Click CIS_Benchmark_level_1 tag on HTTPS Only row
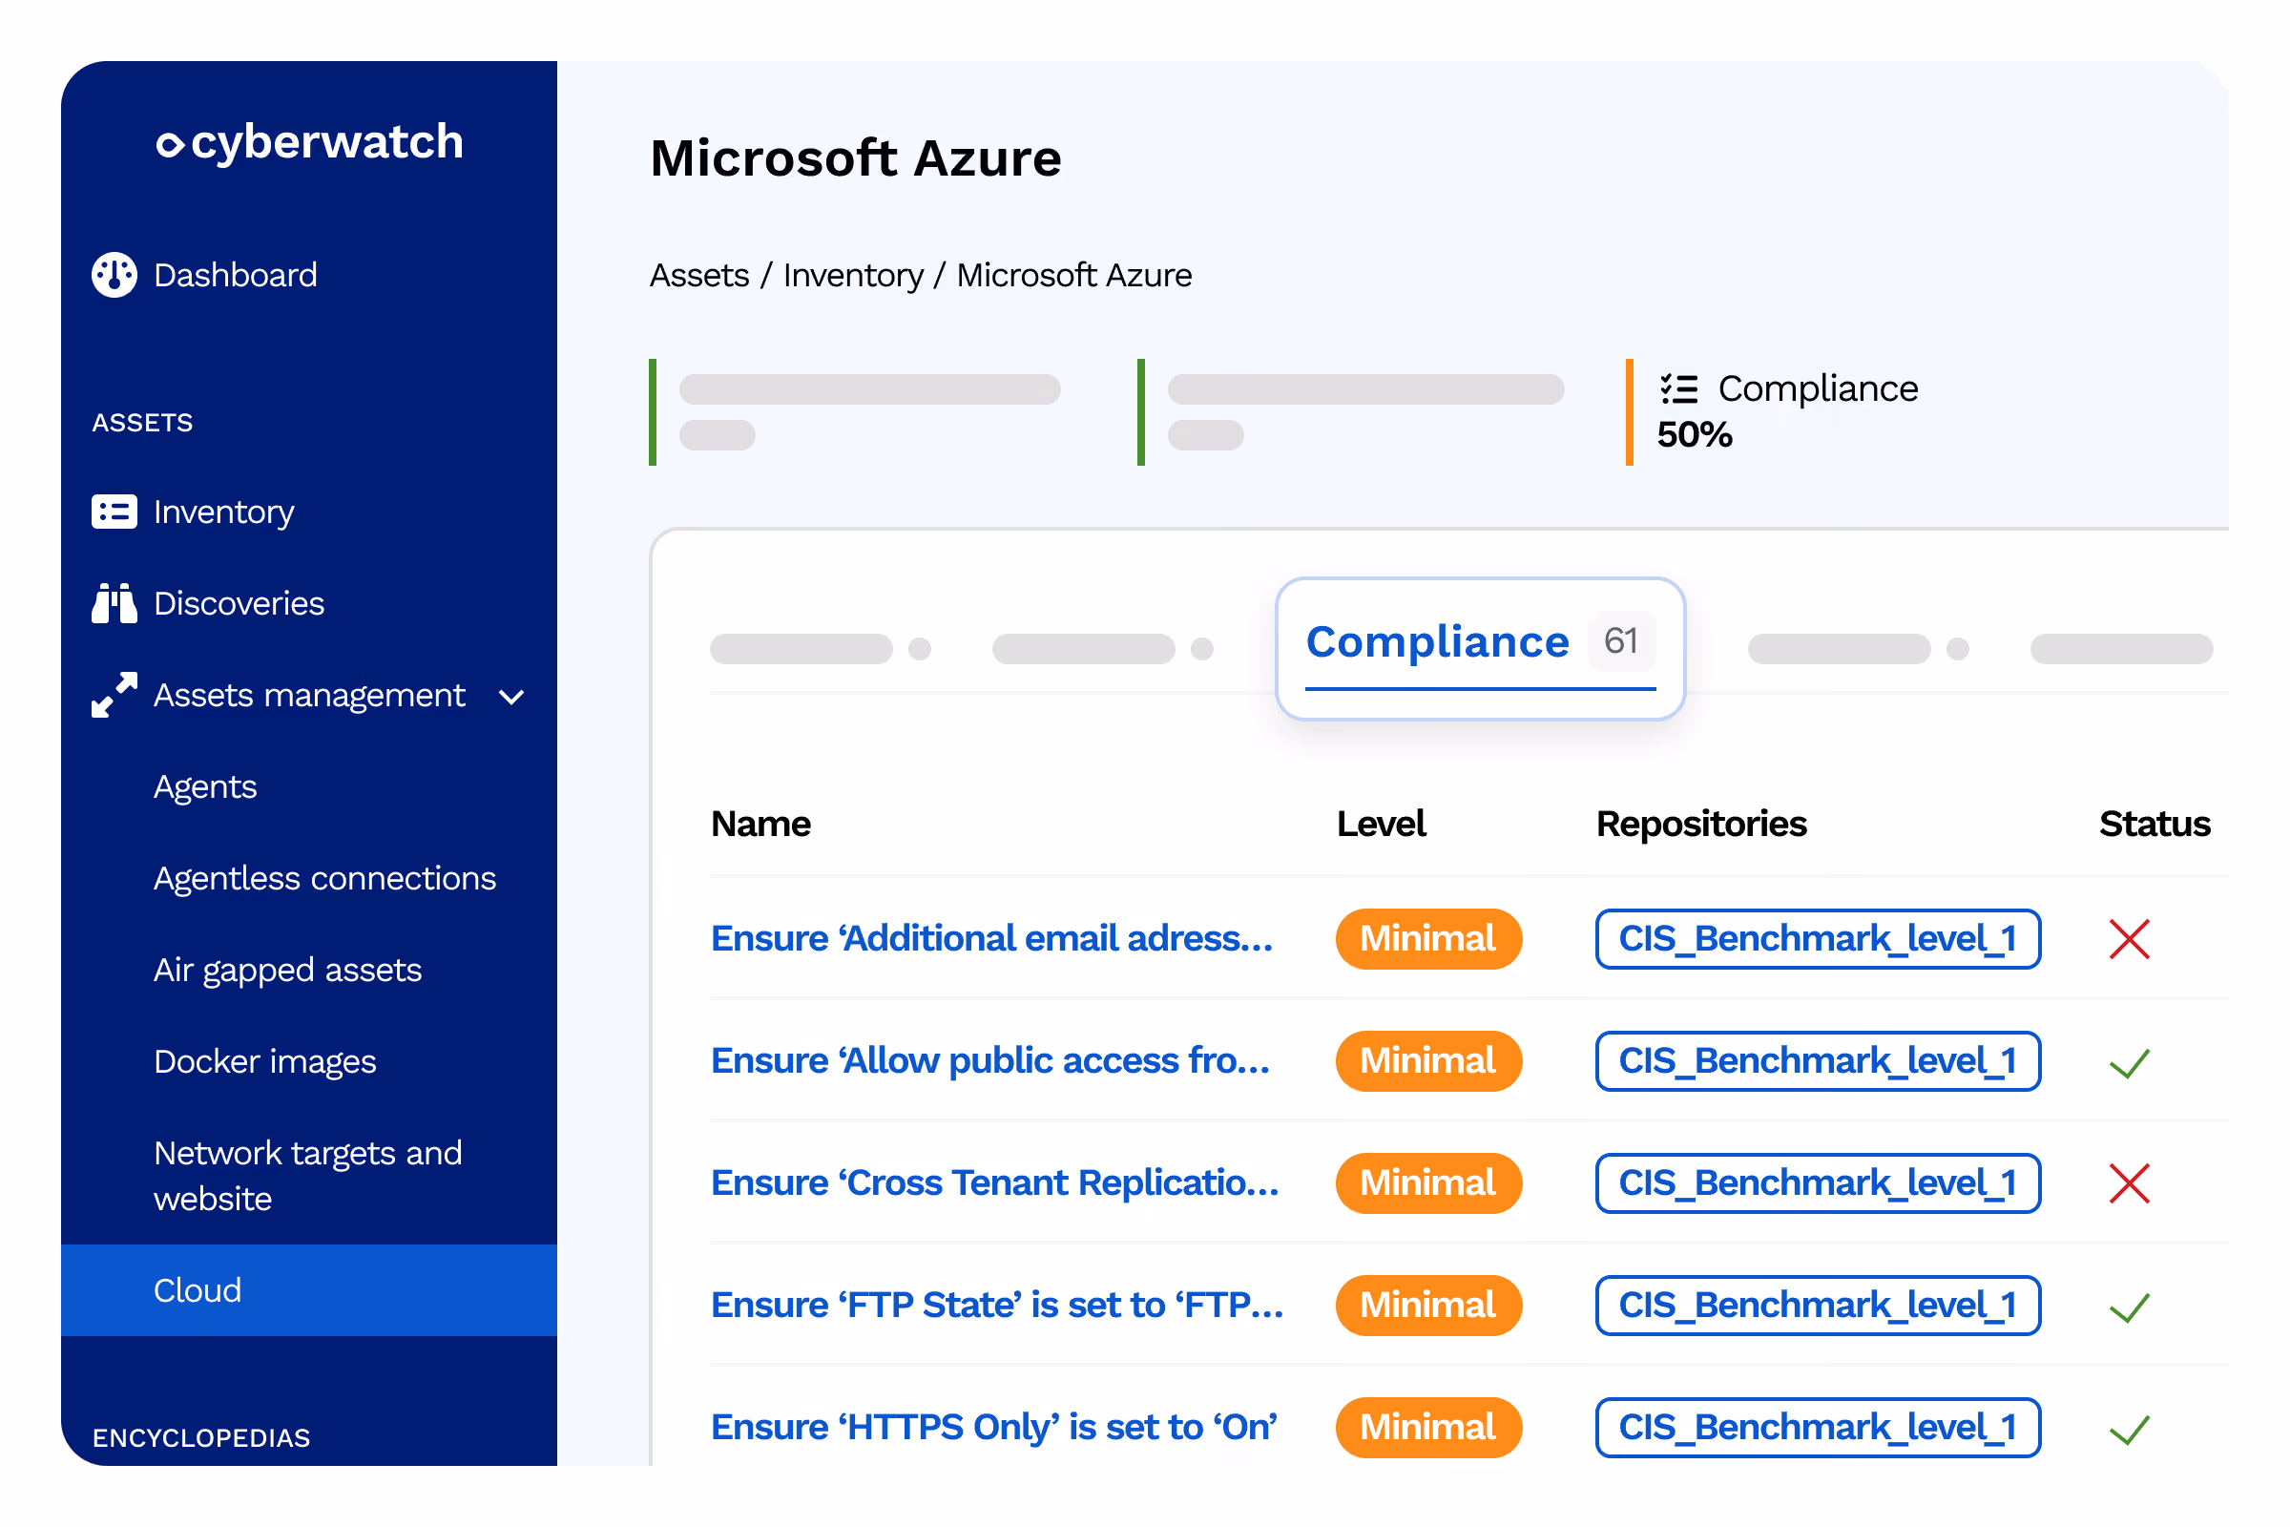This screenshot has width=2290, height=1527. tap(1818, 1428)
